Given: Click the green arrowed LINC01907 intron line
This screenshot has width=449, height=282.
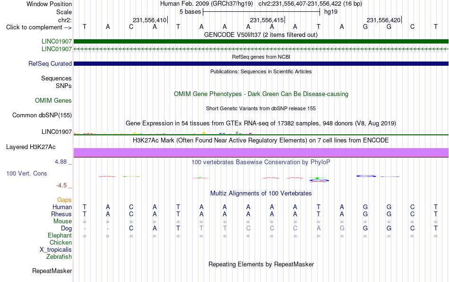Looking at the screenshot, I should (261, 49).
